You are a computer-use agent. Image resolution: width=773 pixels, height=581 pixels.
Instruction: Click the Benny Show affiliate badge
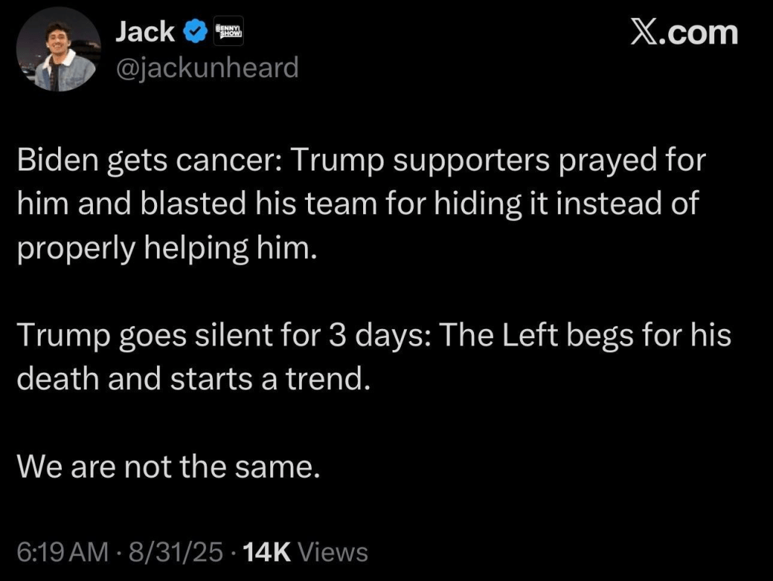(x=226, y=32)
